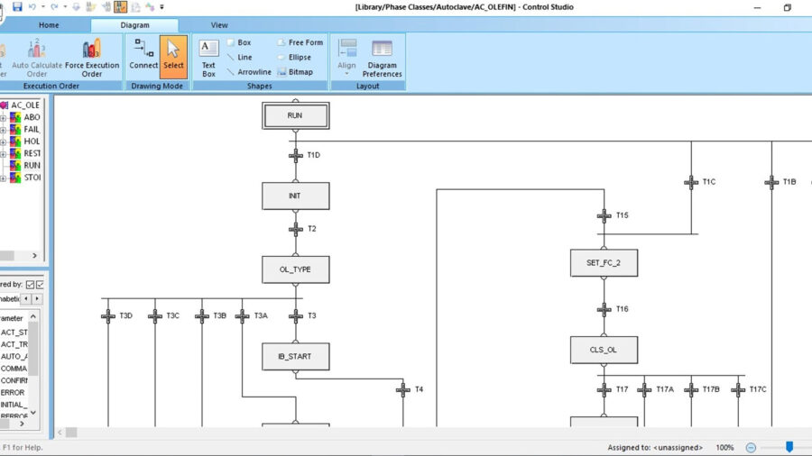Expand the ABO tree node
The image size is (812, 456).
[3, 118]
